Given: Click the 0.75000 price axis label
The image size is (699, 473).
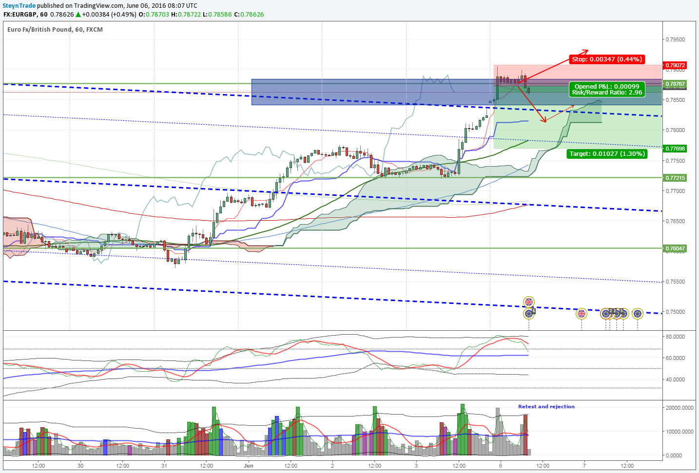Looking at the screenshot, I should pyautogui.click(x=675, y=312).
